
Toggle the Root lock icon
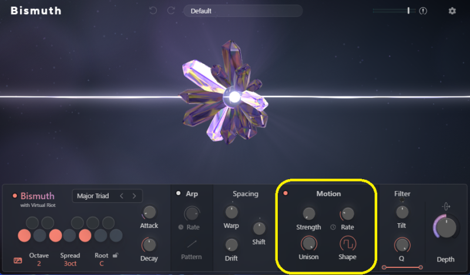click(115, 255)
